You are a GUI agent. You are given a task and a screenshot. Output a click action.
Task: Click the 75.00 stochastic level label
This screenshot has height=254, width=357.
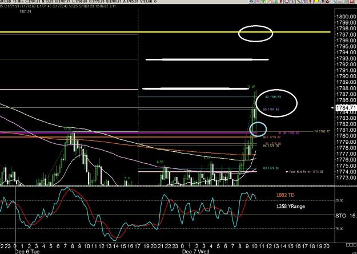coord(340,229)
